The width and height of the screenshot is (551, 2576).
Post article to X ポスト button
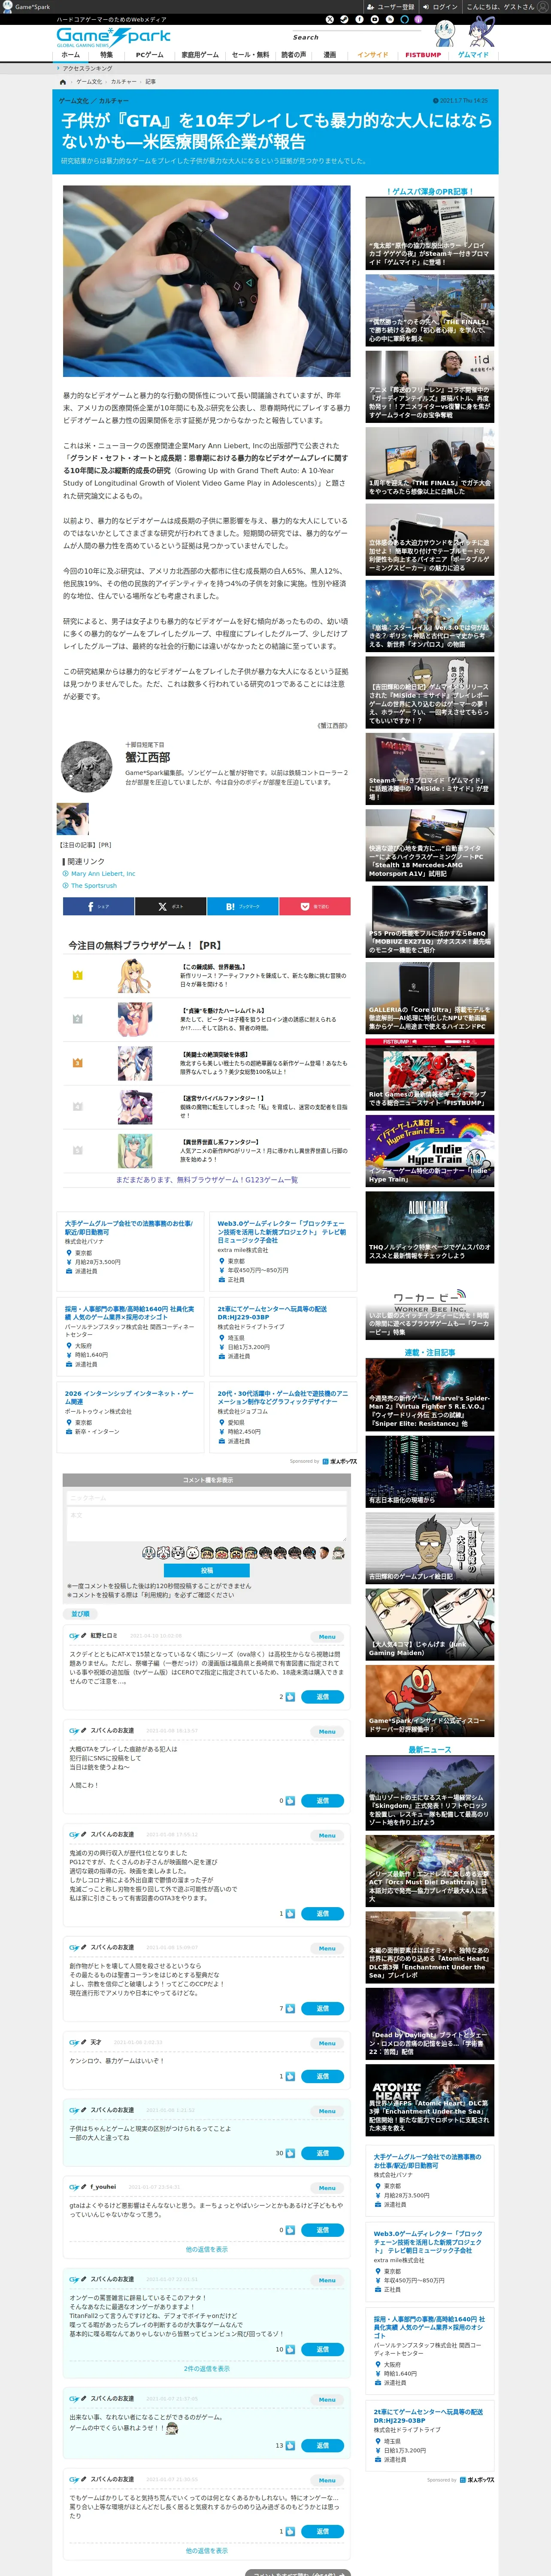point(170,906)
